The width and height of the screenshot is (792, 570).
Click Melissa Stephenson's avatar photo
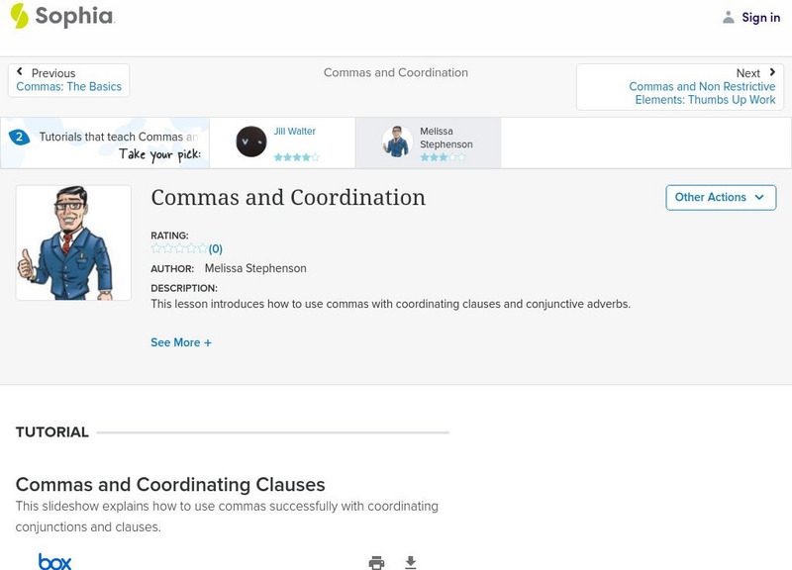click(x=397, y=142)
